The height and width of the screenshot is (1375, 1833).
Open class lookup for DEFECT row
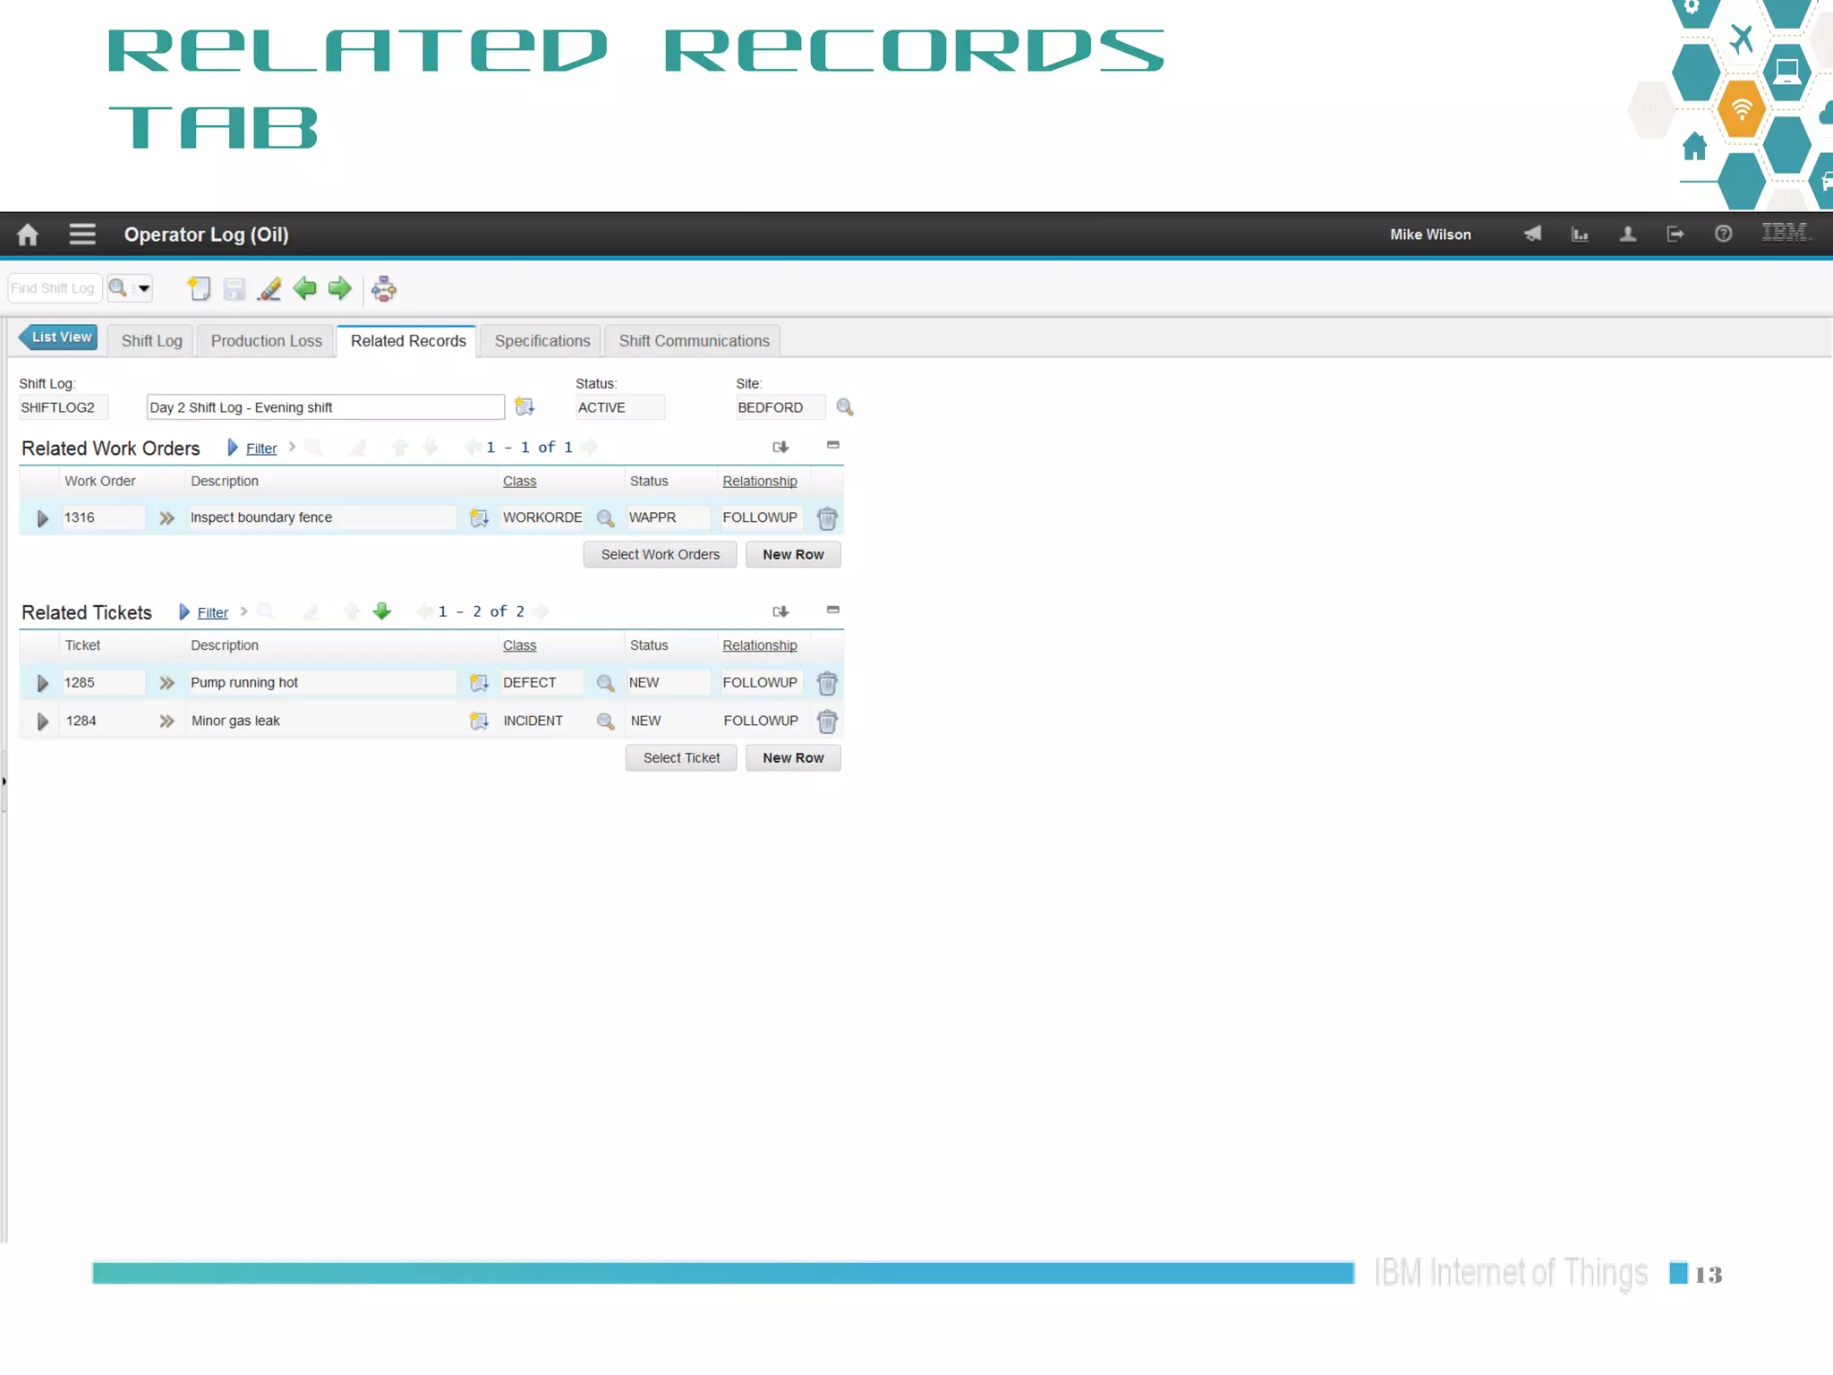tap(606, 683)
